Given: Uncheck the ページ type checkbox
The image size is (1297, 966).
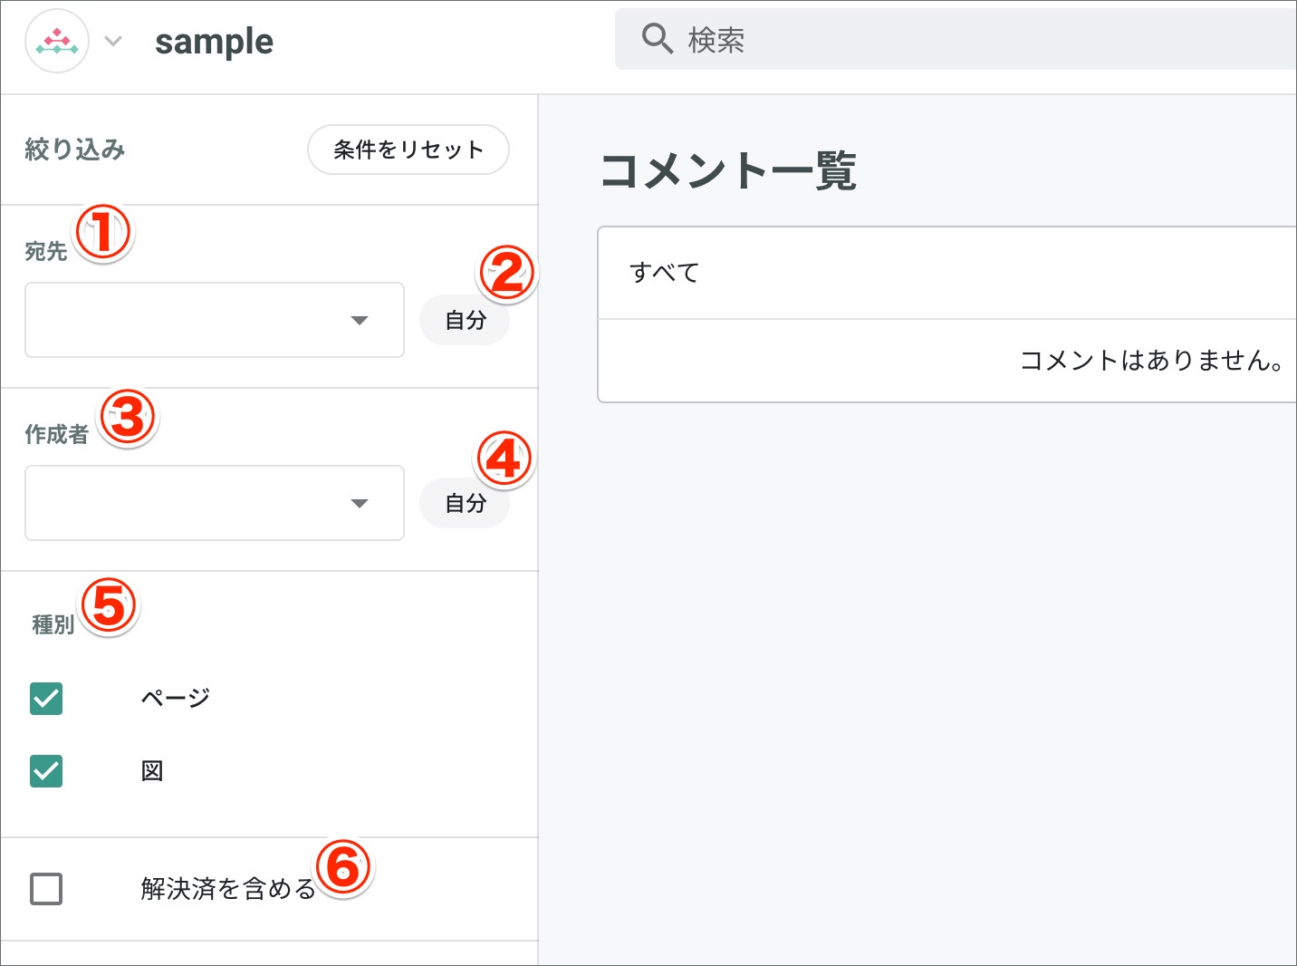Looking at the screenshot, I should click(45, 699).
